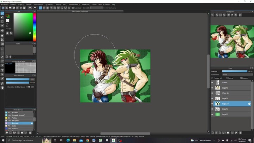Toggle Bloquear checkbox
254x143 pixels.
tap(241, 78)
